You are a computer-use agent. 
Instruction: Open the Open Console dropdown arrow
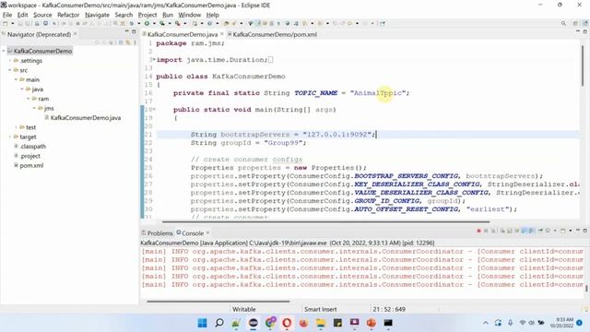[x=571, y=231]
